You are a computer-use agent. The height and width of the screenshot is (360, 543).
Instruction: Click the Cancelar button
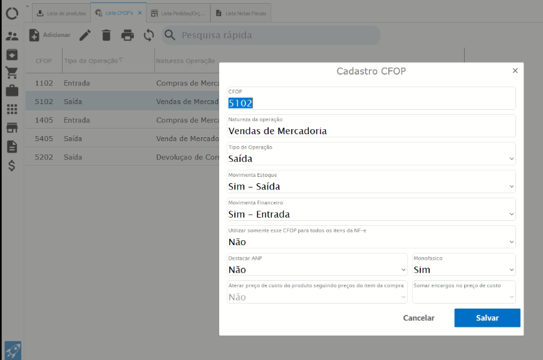tap(418, 318)
